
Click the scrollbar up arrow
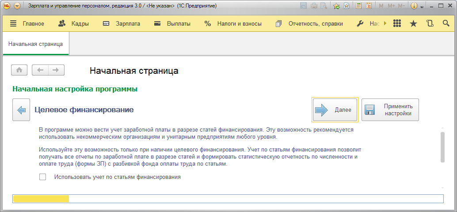click(442, 128)
